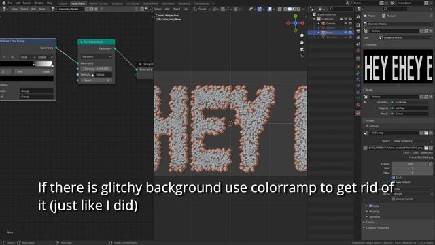Toggle Plane render camera icon
Viewport: 435px width, 245px height.
click(x=351, y=33)
